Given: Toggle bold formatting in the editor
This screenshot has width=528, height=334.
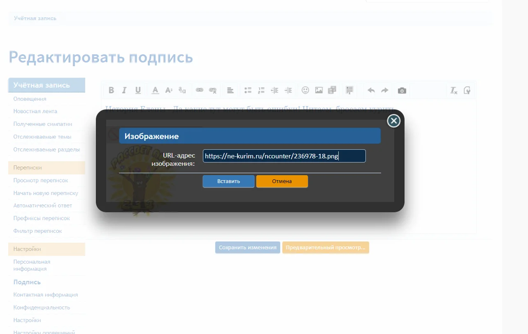Looking at the screenshot, I should tap(111, 90).
